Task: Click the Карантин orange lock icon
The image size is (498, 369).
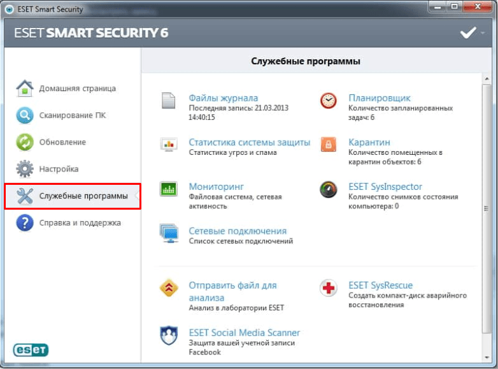Action: [328, 144]
